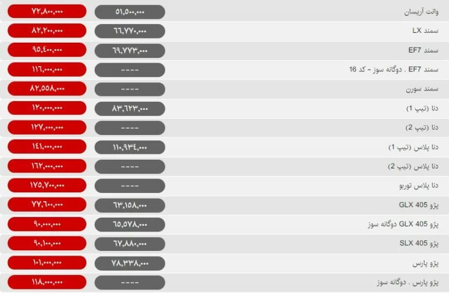
Task: Click the empty gray price for سمند سورن
Action: pos(129,89)
